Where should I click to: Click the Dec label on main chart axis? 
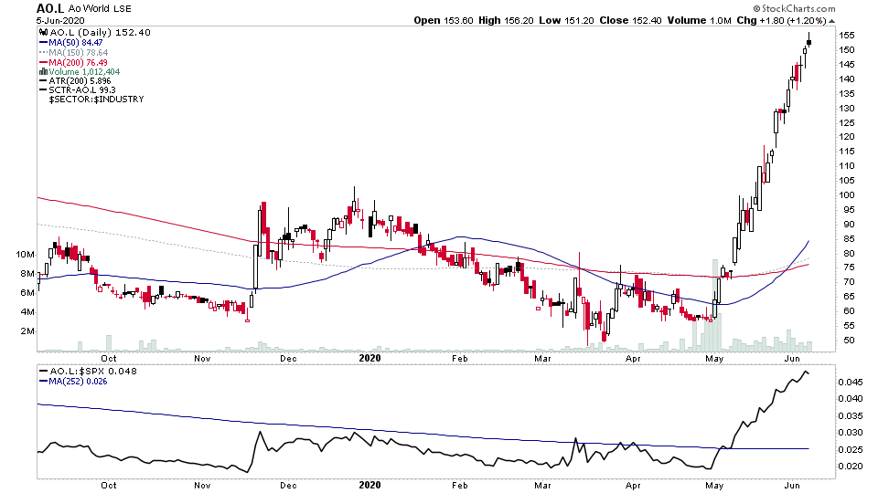point(288,358)
